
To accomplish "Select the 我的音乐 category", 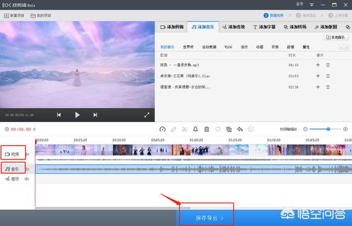I will coord(167,47).
